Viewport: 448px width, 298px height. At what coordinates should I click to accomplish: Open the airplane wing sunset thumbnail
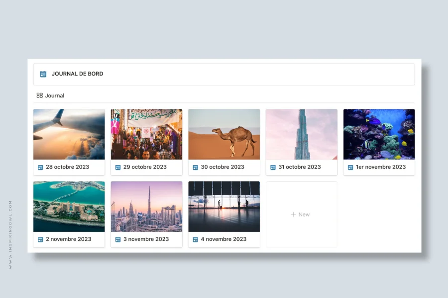69,134
